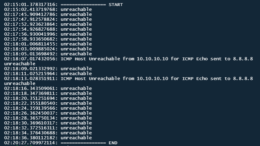Image resolution: width=260 pixels, height=146 pixels.
Task: Click wrapped unreachable line below 02:18:07 entry
Action: coord(20,64)
